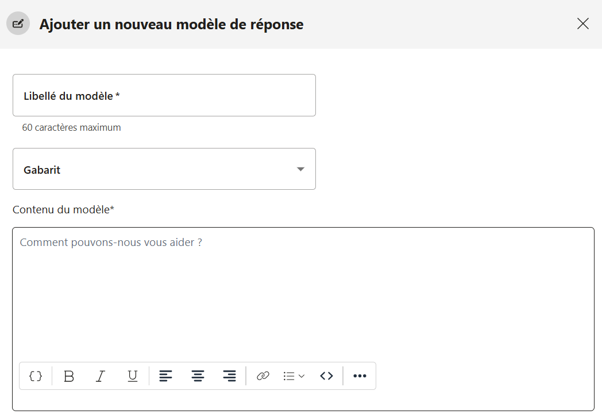Align text to the left

click(165, 376)
